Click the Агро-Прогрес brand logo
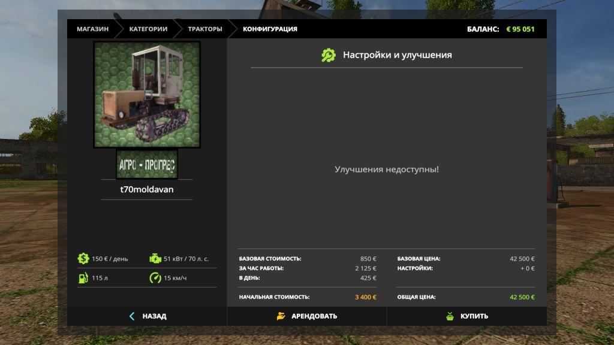Image resolution: width=614 pixels, height=345 pixels. point(147,164)
